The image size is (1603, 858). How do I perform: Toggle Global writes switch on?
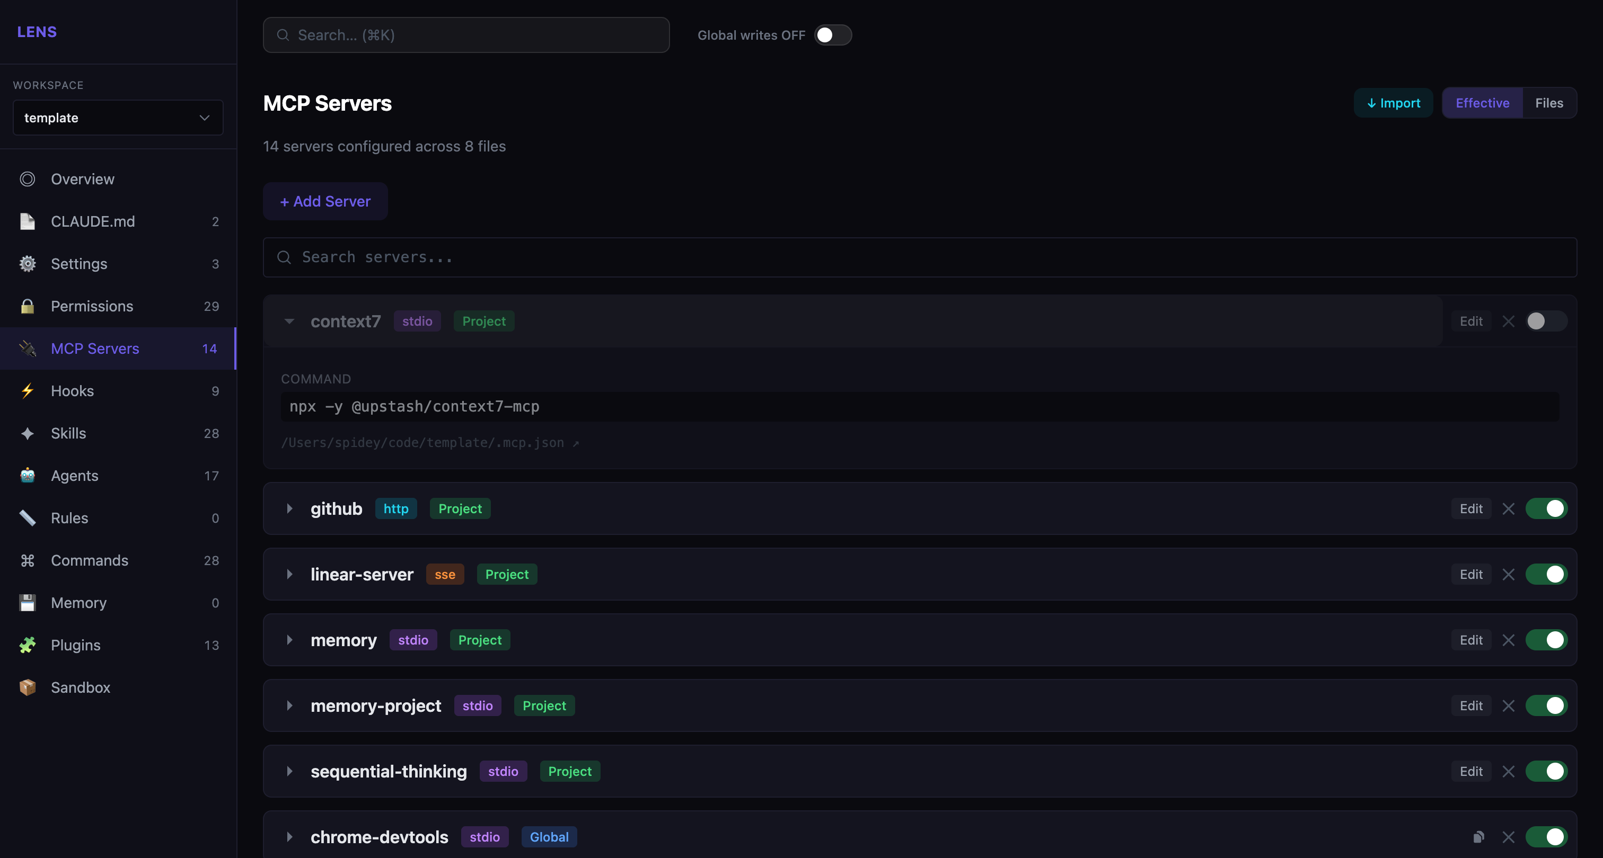[833, 35]
